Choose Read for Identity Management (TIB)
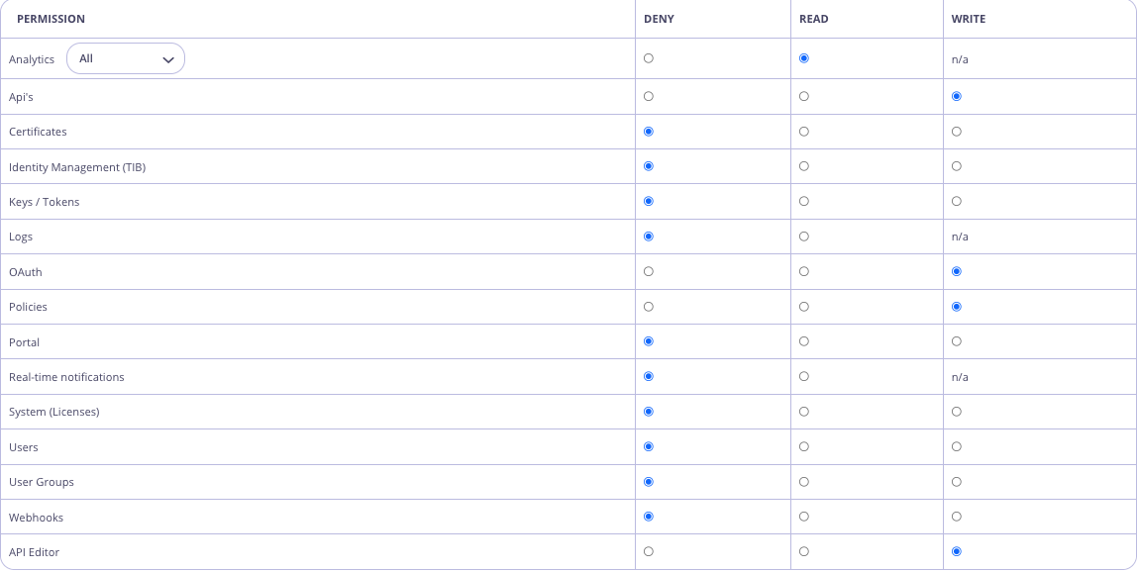 (x=803, y=166)
